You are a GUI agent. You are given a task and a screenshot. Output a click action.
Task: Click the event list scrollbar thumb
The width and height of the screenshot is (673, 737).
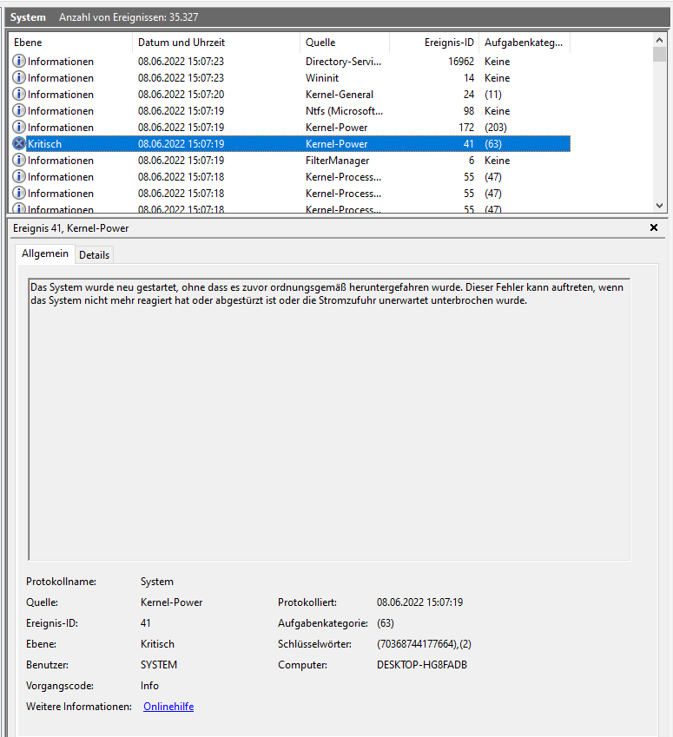coord(659,55)
